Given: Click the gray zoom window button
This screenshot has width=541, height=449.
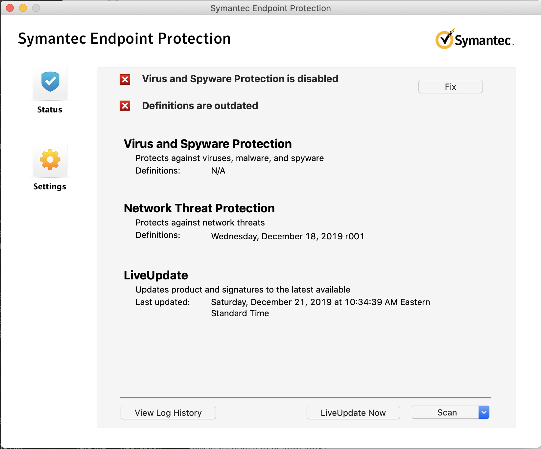Looking at the screenshot, I should coord(36,8).
